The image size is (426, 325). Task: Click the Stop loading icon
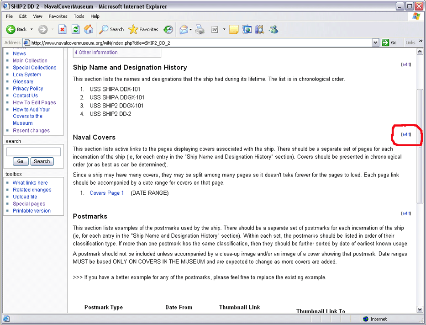[63, 30]
